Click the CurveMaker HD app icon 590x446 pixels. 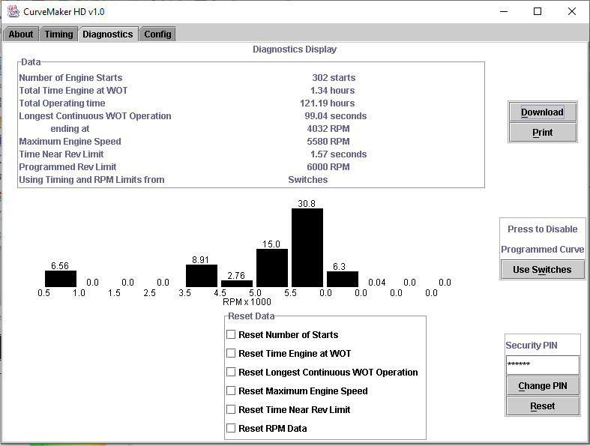13,11
